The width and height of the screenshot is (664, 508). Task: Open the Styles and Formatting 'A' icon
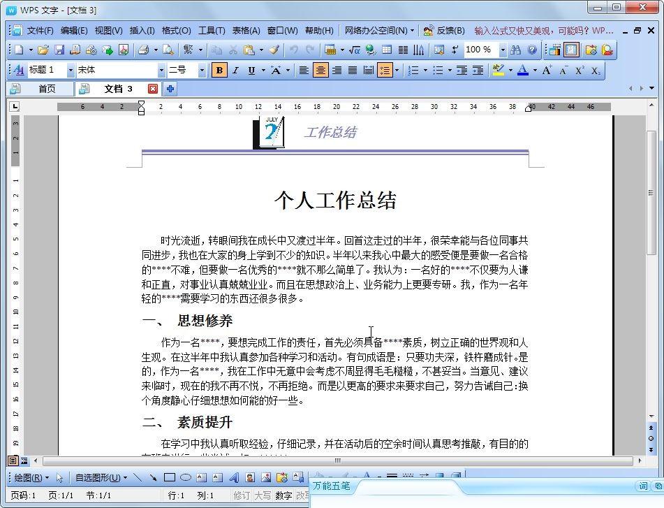[x=18, y=71]
